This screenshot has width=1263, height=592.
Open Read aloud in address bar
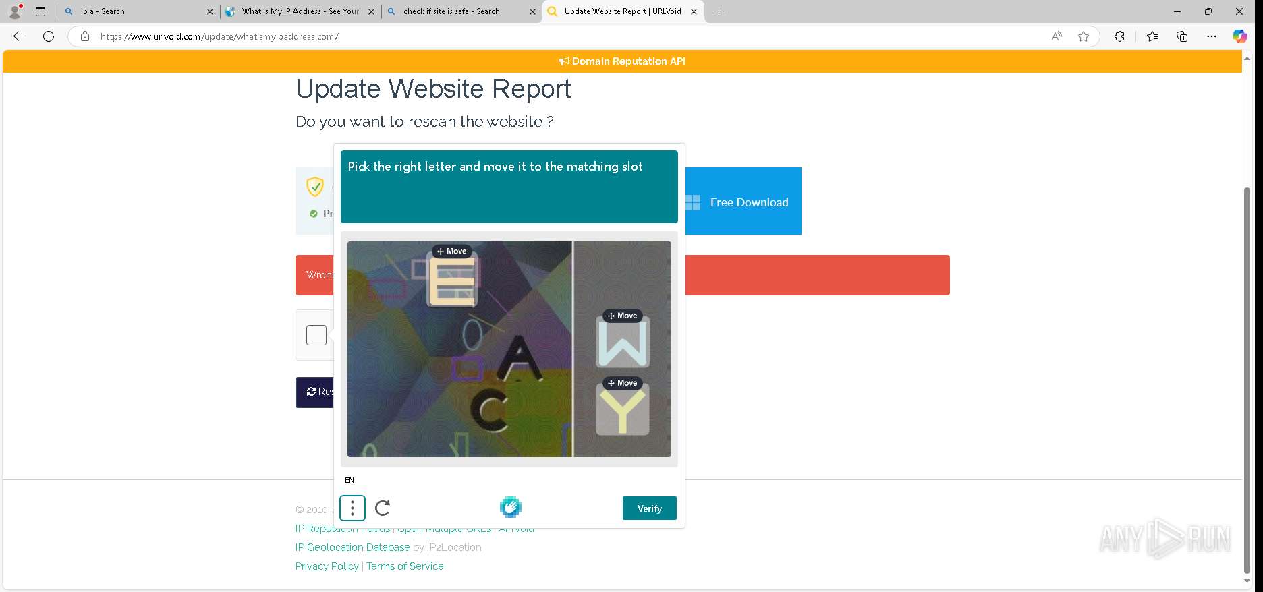pos(1057,36)
